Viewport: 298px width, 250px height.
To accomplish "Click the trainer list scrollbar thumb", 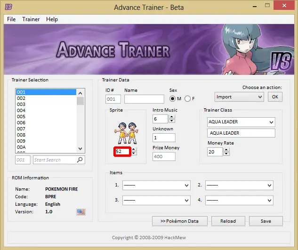I will [x=81, y=101].
